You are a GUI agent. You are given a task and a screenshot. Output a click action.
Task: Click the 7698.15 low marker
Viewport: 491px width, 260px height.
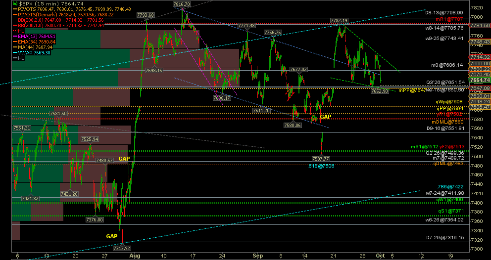pos(154,70)
